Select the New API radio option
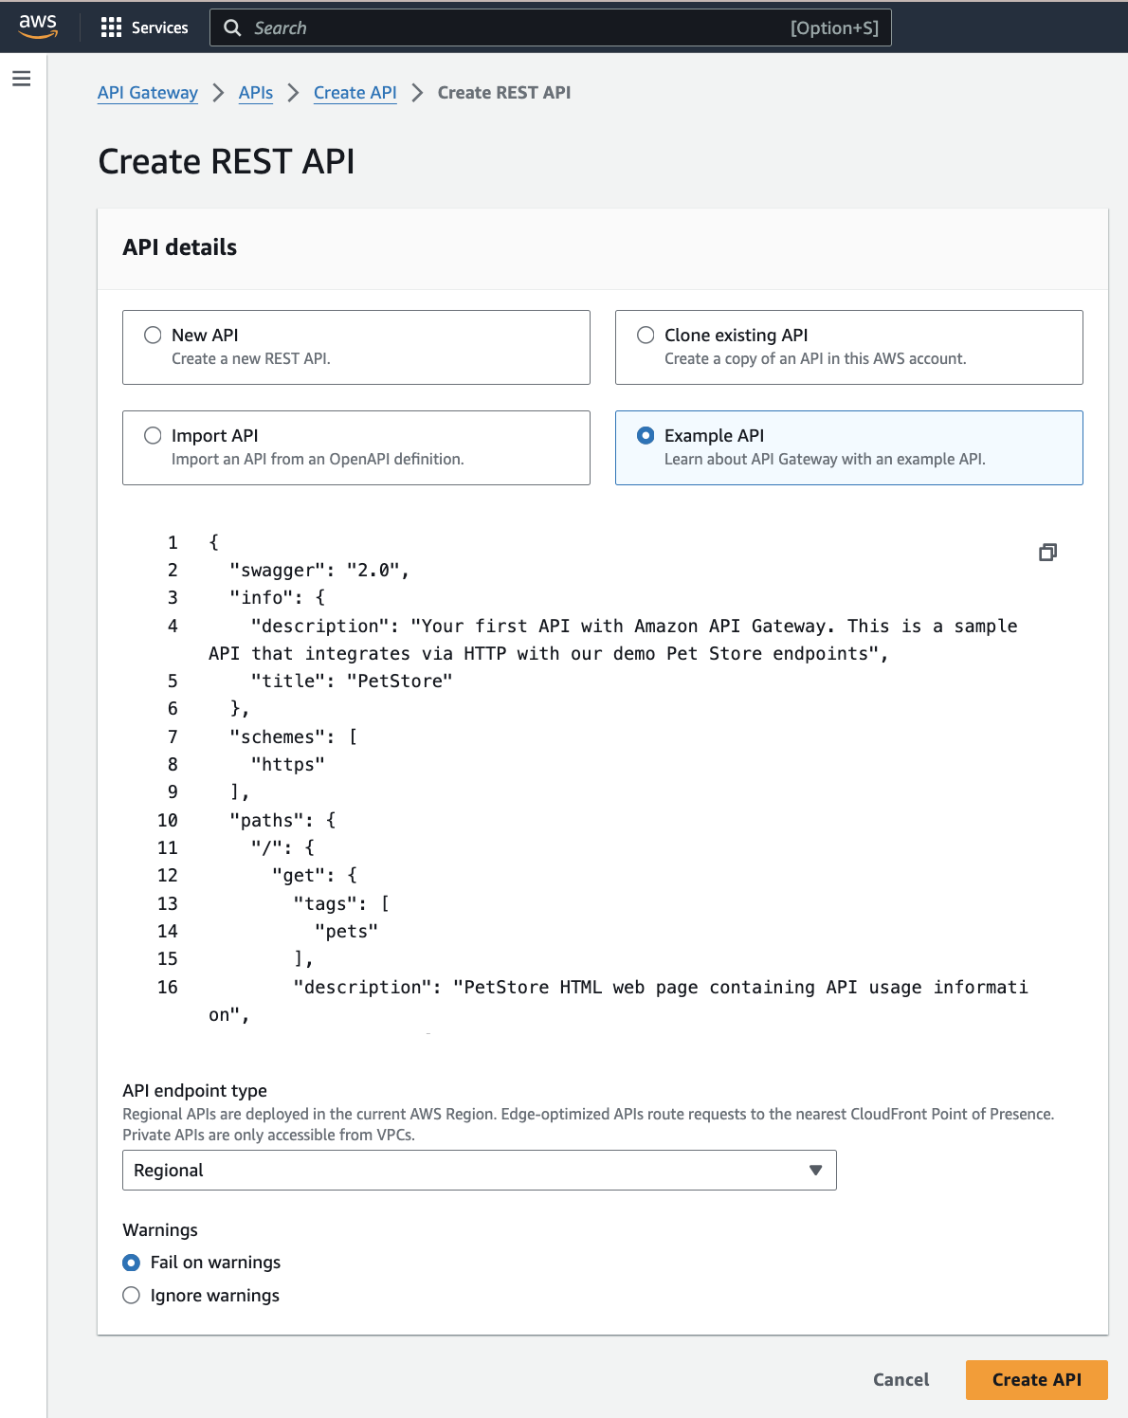1128x1418 pixels. click(x=153, y=335)
